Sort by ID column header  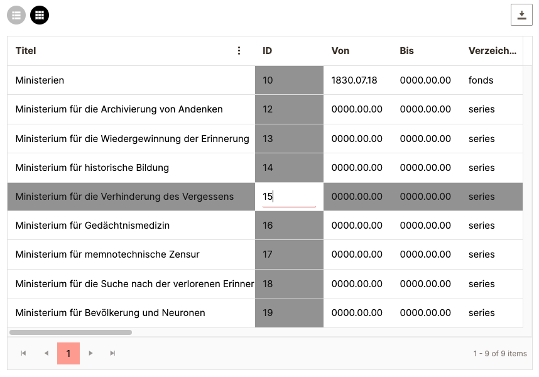pyautogui.click(x=268, y=51)
